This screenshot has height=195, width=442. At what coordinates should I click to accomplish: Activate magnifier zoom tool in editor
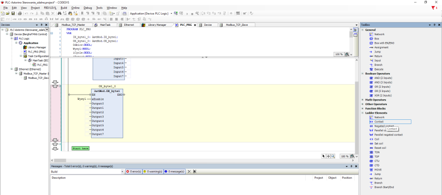[x=333, y=156]
